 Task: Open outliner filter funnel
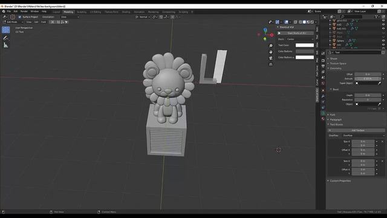[376, 17]
